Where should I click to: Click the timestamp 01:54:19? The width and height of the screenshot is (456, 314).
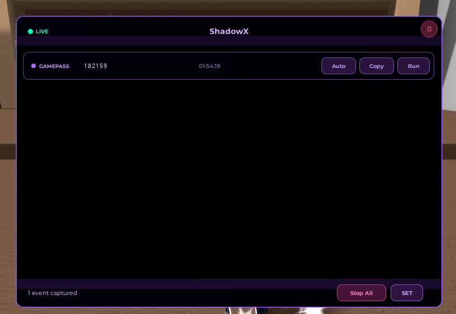point(210,66)
